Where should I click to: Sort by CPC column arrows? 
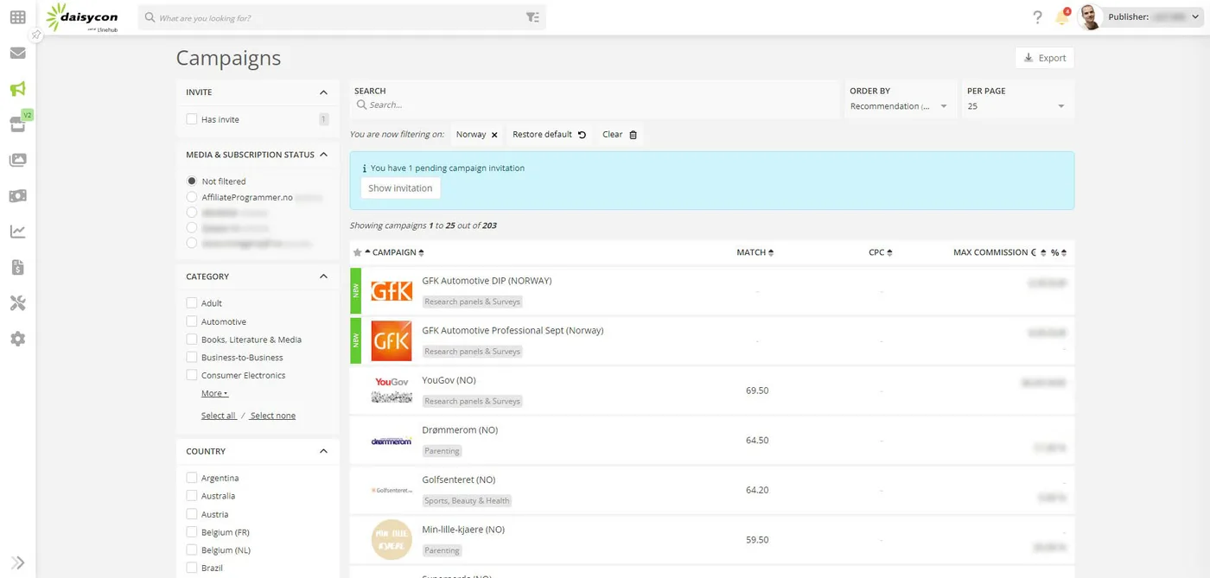pos(889,252)
